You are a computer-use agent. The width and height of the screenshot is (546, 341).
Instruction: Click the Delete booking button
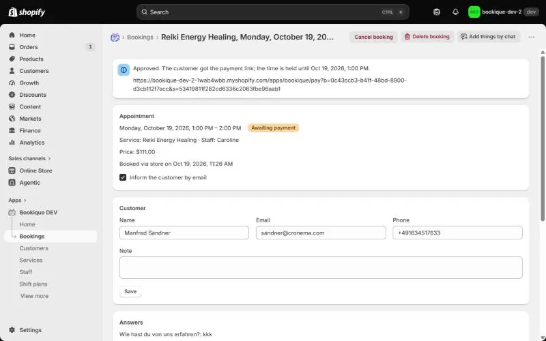(x=427, y=37)
